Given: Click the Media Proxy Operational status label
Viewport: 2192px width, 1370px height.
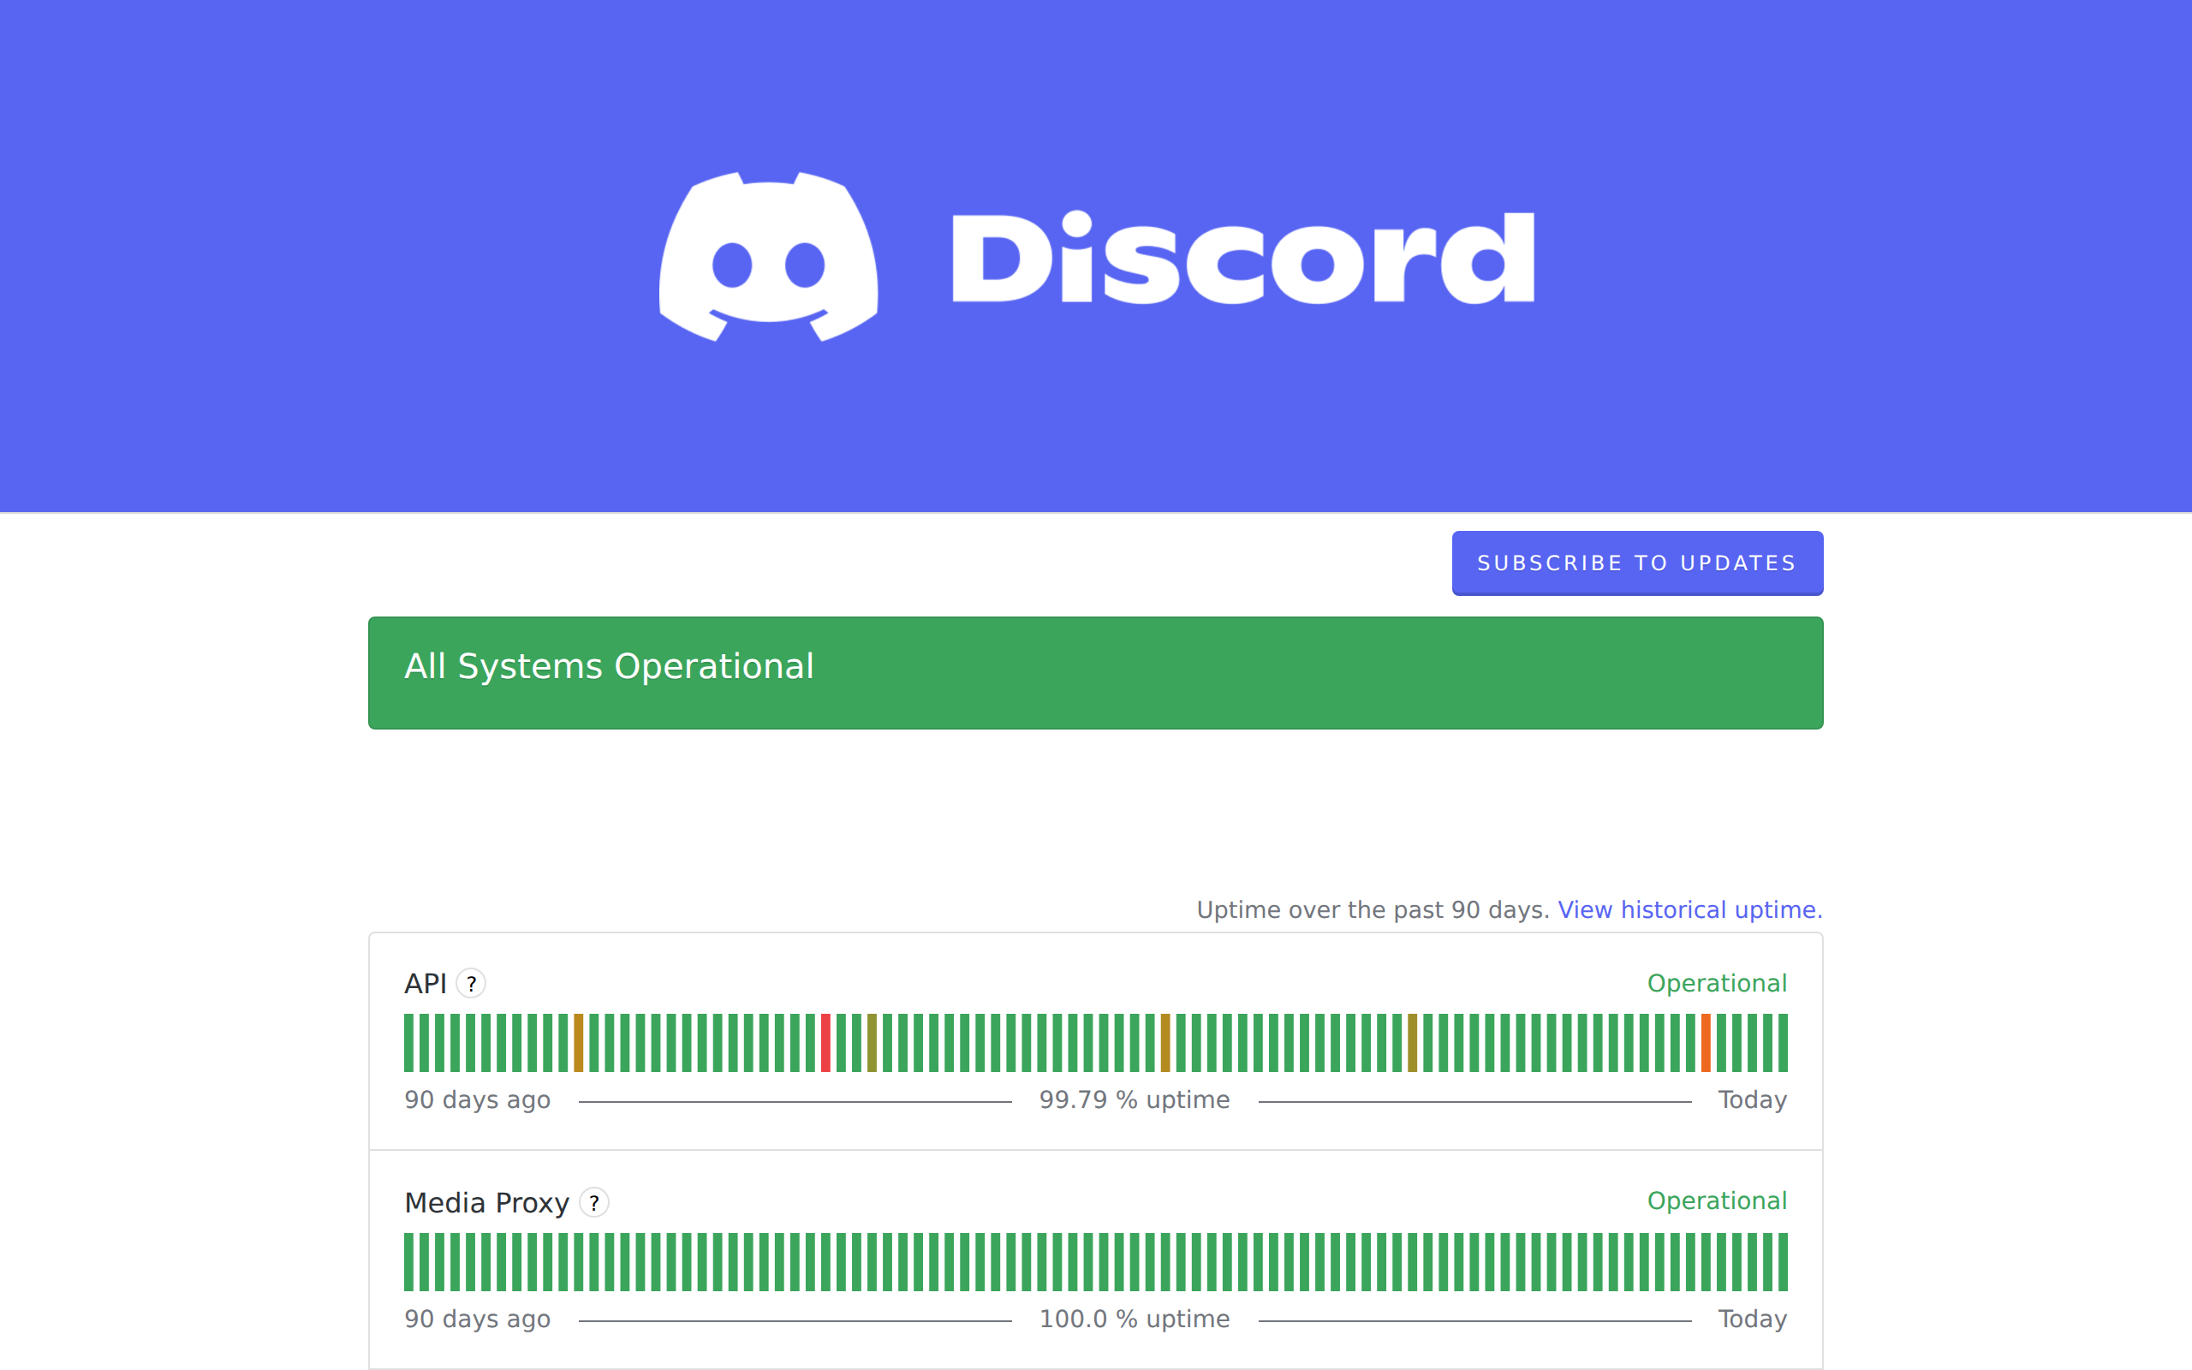Looking at the screenshot, I should click(1717, 1200).
